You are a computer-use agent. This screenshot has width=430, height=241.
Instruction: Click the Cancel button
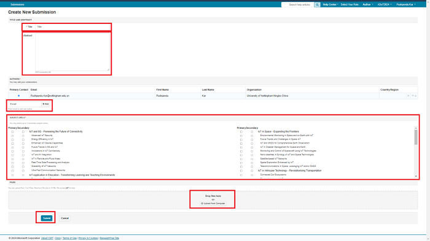pyautogui.click(x=64, y=218)
